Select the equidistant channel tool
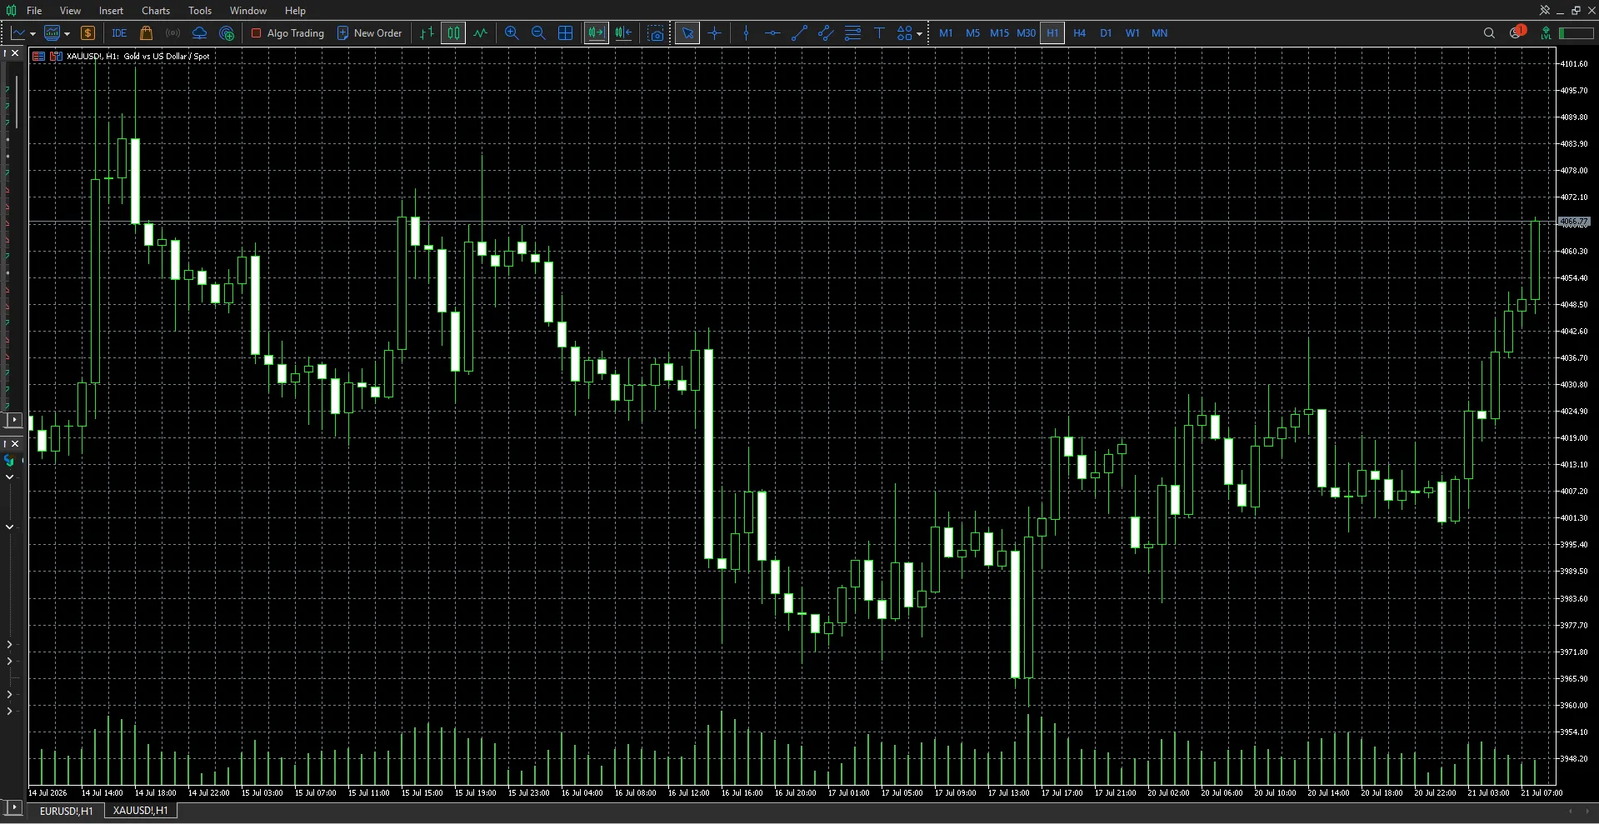This screenshot has height=824, width=1599. [x=826, y=33]
